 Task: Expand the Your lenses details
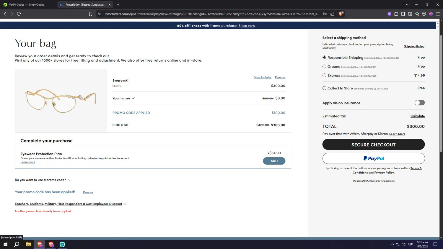coord(123,98)
